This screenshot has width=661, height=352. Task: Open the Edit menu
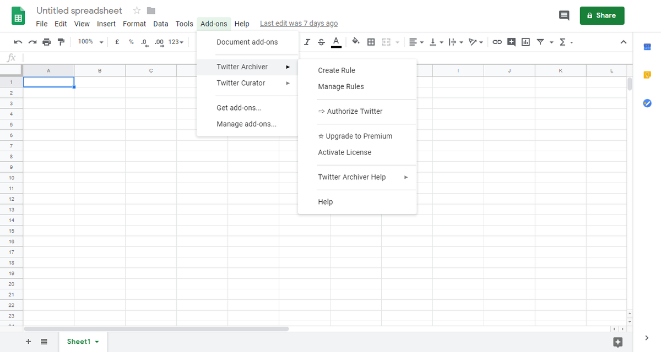[61, 24]
